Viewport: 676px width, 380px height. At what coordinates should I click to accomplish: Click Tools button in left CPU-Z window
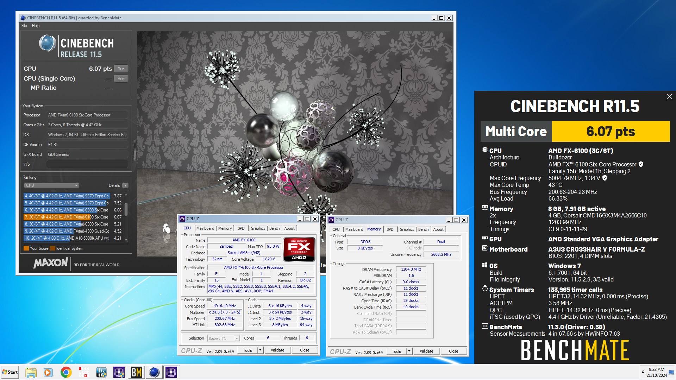tap(248, 350)
